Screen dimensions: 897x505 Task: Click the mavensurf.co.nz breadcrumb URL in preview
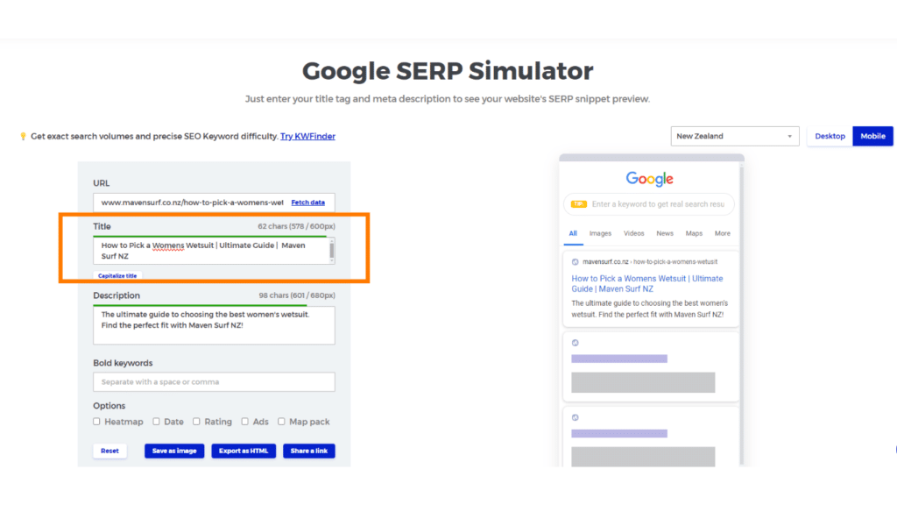pos(650,261)
